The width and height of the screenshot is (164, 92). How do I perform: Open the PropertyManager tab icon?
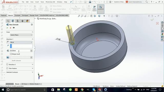(x=13, y=21)
